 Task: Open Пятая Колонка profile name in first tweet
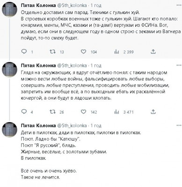coord(38,6)
